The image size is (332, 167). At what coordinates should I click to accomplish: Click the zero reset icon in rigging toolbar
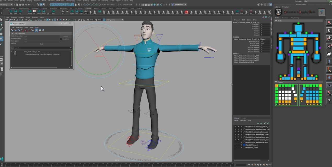tap(329, 31)
